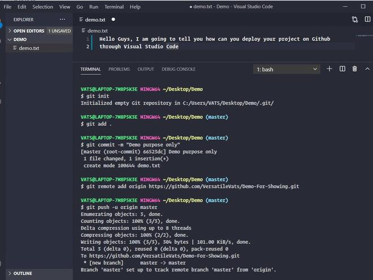Click 'create mode 100644 demo.txt' line
Viewport: 373px width, 280px height.
(x=122, y=166)
